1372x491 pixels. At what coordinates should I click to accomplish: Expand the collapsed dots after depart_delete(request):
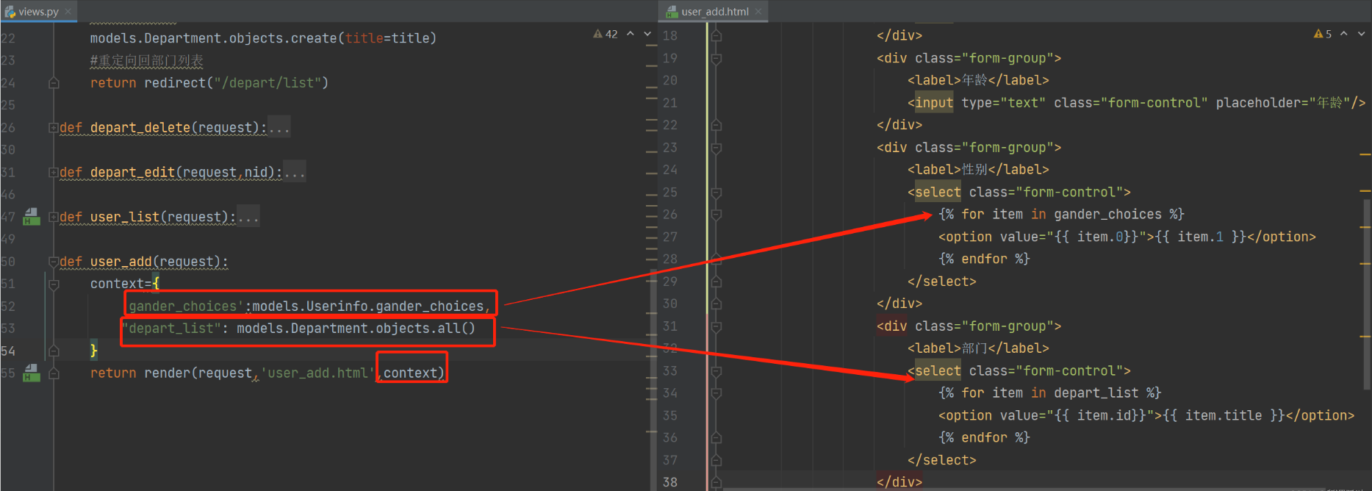[x=279, y=128]
